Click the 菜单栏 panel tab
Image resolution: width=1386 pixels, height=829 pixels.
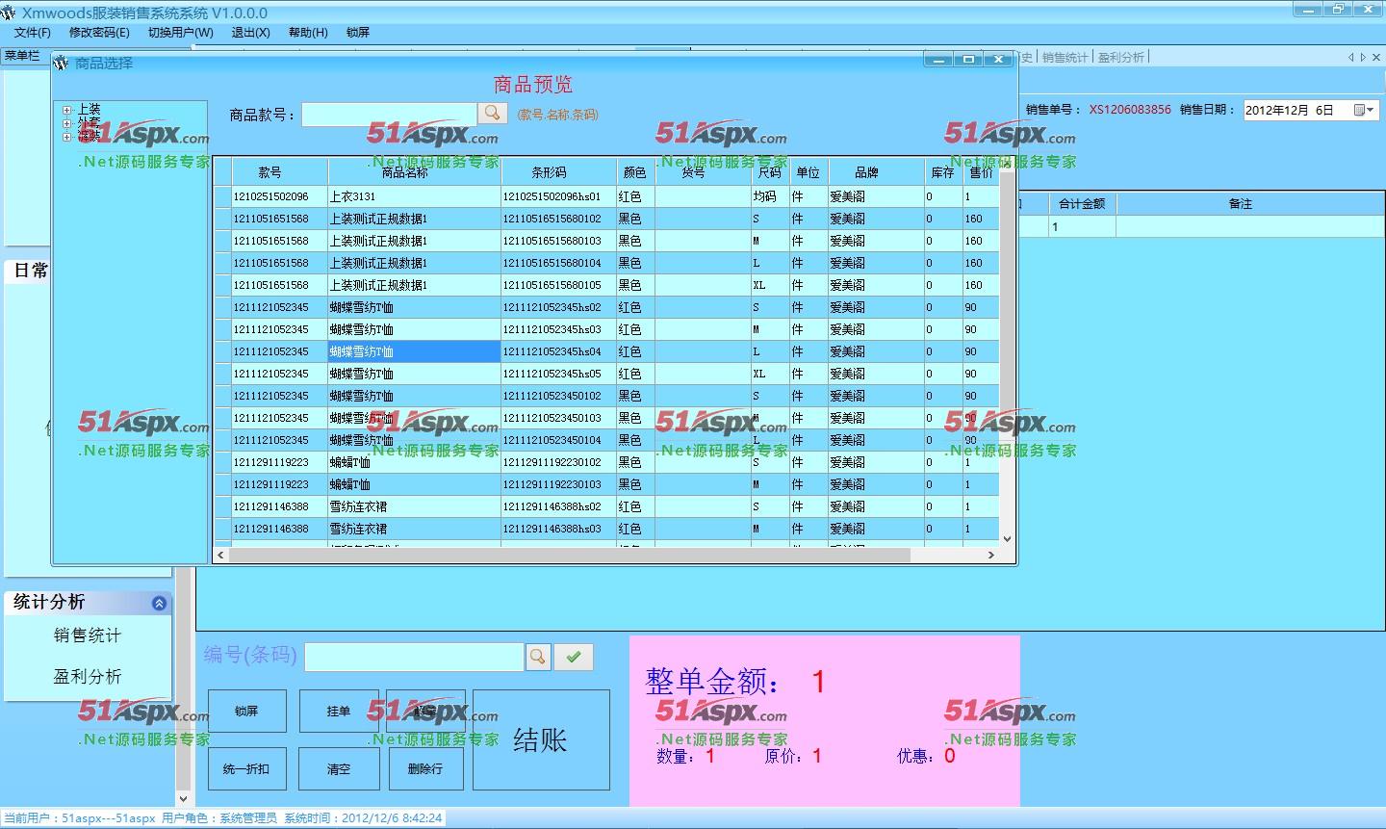[x=22, y=56]
